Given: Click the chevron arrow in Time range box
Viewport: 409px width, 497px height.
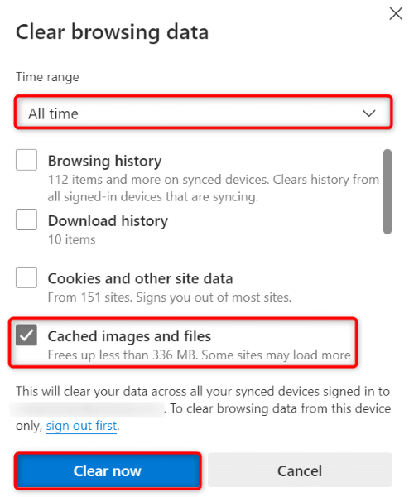Looking at the screenshot, I should (x=368, y=113).
